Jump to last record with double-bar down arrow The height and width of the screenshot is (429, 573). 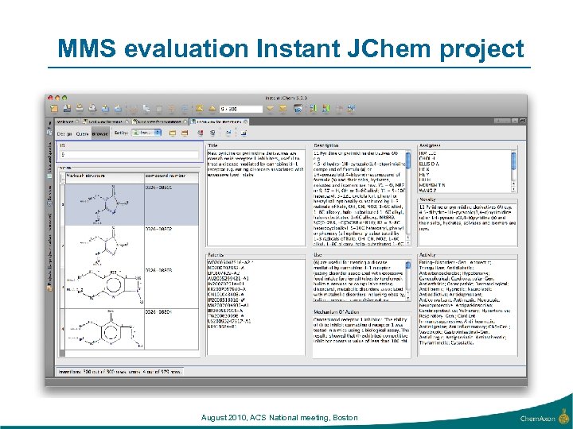point(283,108)
